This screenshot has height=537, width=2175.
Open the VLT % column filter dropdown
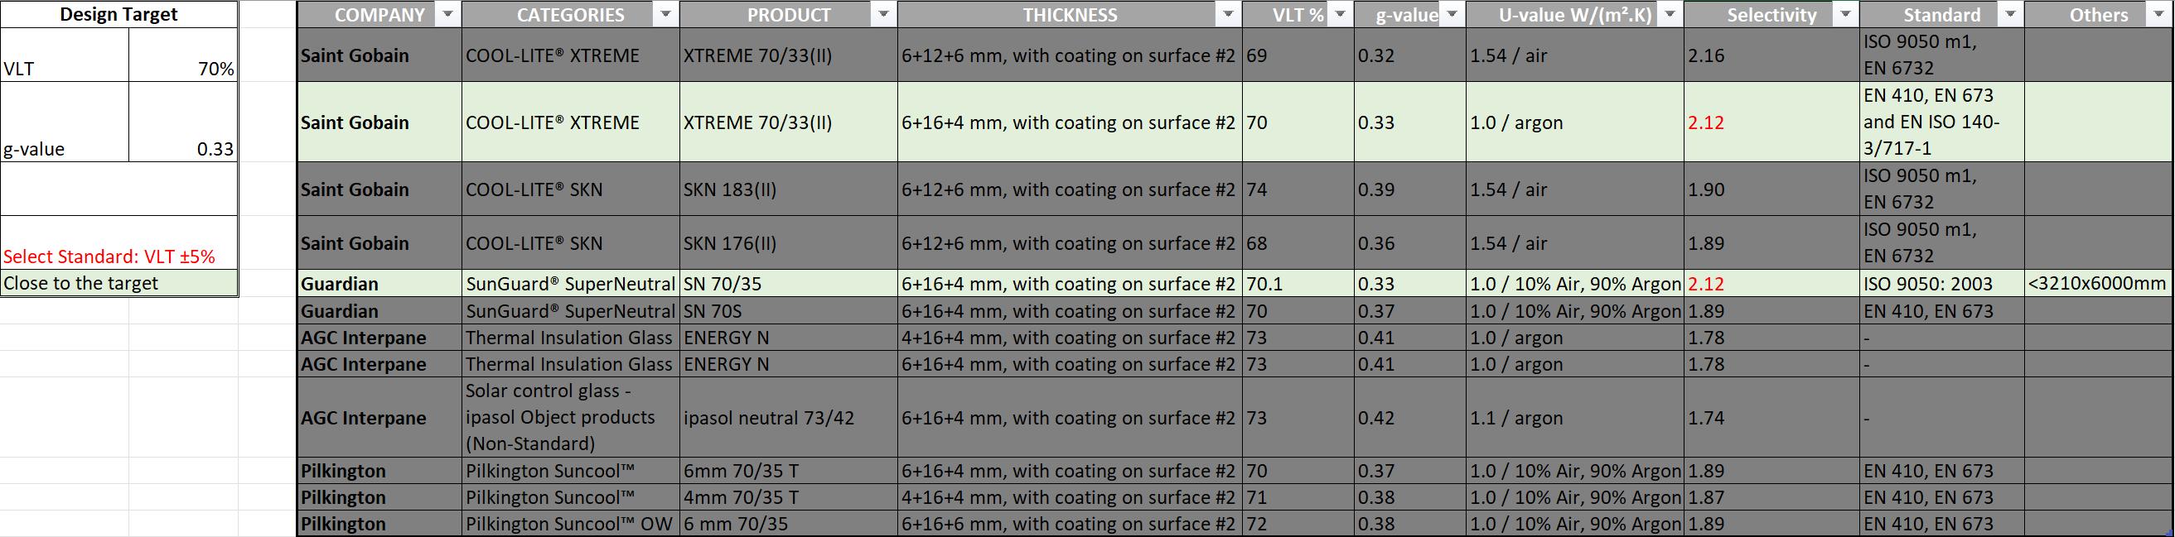coord(1341,14)
